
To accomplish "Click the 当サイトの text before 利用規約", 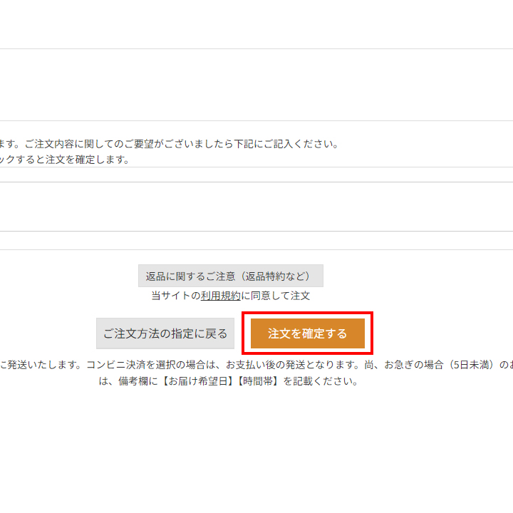I will 175,296.
